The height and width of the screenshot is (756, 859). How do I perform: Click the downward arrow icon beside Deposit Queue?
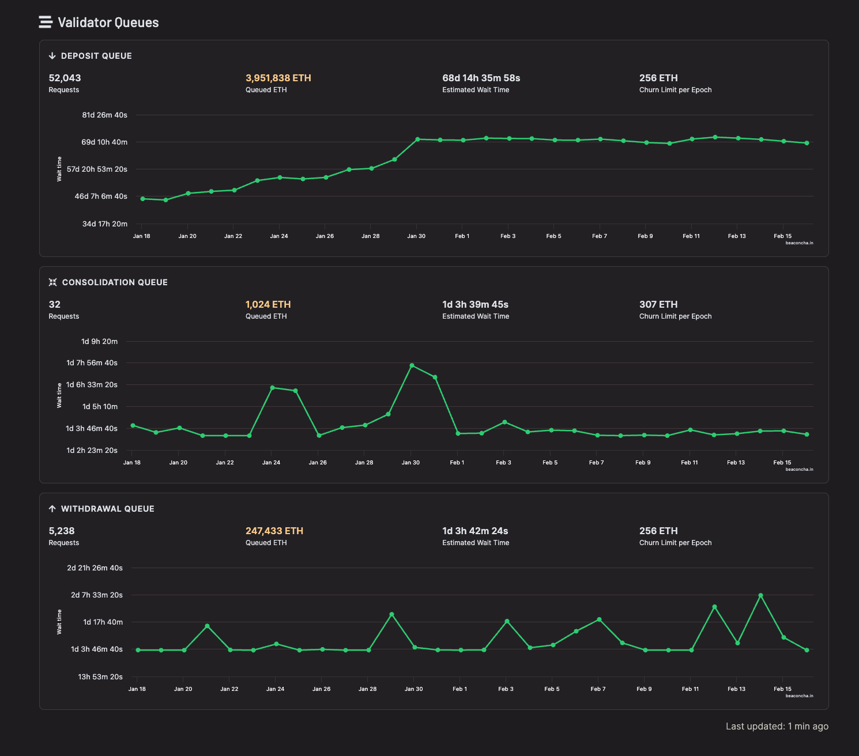pyautogui.click(x=52, y=56)
